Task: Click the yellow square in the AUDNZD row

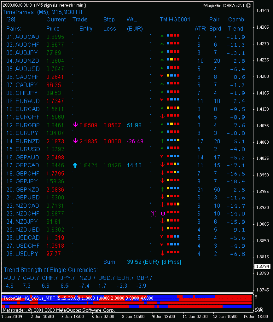Action: click(172, 60)
